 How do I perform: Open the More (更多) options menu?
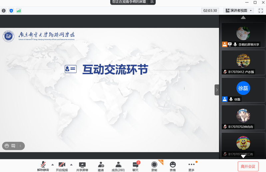(191, 166)
